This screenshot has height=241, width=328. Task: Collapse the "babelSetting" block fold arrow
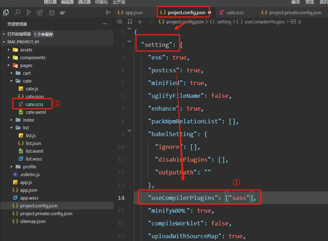point(129,131)
